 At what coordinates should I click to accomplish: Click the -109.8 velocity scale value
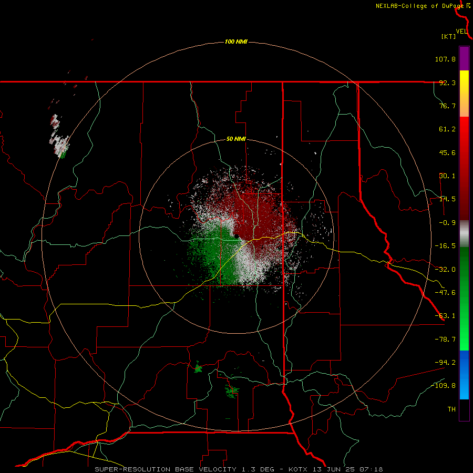(x=444, y=386)
